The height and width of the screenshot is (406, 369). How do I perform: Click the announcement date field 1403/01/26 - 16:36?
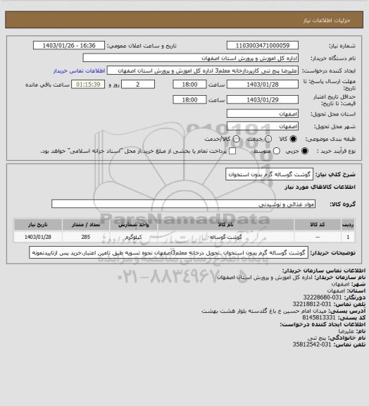click(69, 46)
